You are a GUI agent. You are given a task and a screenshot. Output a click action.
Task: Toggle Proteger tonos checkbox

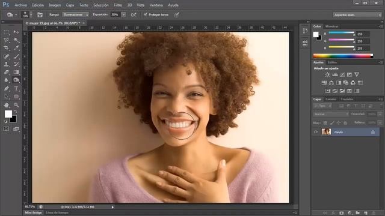pyautogui.click(x=146, y=14)
